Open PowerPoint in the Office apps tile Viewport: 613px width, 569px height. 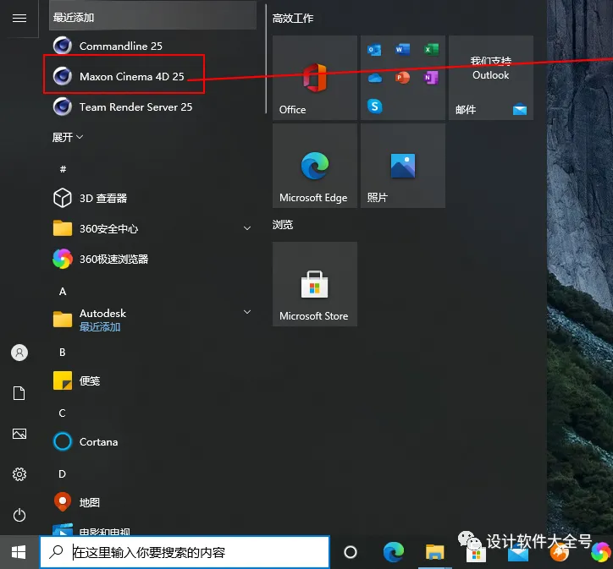(x=402, y=78)
